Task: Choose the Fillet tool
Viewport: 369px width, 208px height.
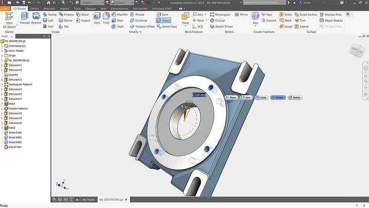Action: pos(107,19)
